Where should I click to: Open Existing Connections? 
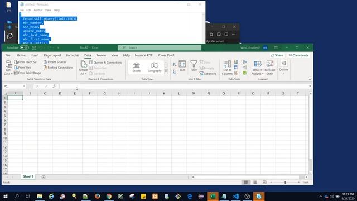pyautogui.click(x=58, y=68)
